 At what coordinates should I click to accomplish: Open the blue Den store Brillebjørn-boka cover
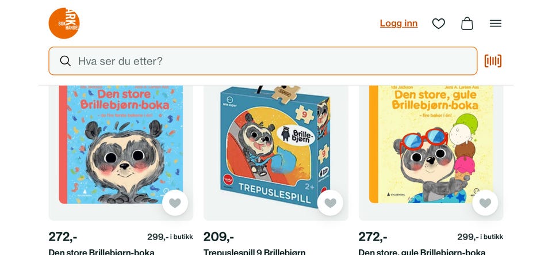pos(121,144)
